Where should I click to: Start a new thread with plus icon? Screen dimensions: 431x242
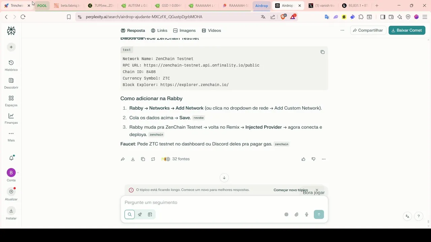(11, 47)
